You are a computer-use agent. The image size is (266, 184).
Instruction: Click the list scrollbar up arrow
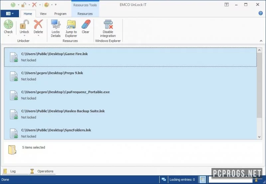(x=259, y=50)
